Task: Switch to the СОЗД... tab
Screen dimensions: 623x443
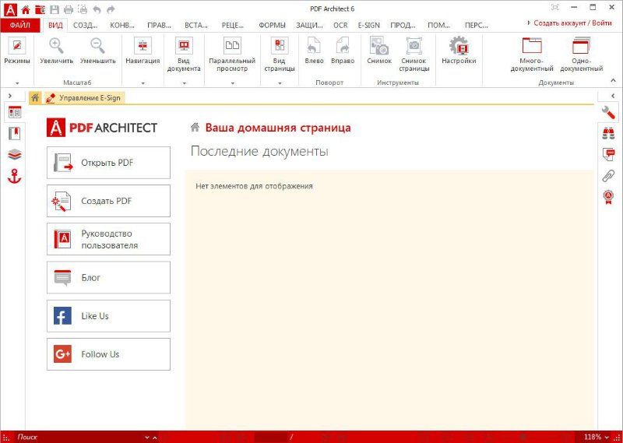Action: tap(86, 25)
